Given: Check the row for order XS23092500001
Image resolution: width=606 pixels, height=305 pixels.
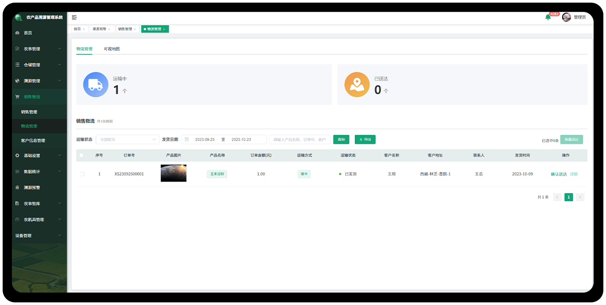Looking at the screenshot, I should (82, 174).
